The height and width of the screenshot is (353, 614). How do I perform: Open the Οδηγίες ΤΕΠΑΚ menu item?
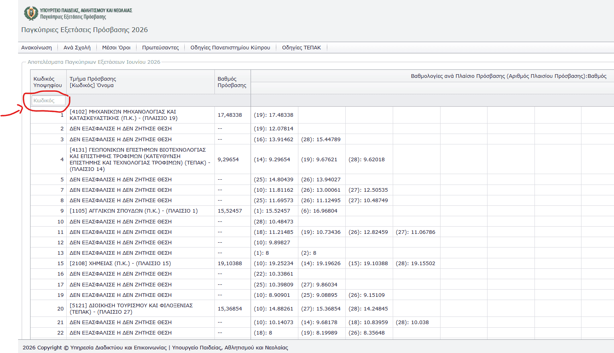pyautogui.click(x=302, y=47)
